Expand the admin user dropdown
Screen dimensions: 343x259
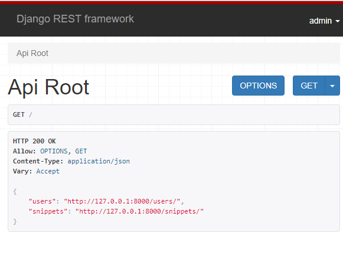pyautogui.click(x=324, y=21)
